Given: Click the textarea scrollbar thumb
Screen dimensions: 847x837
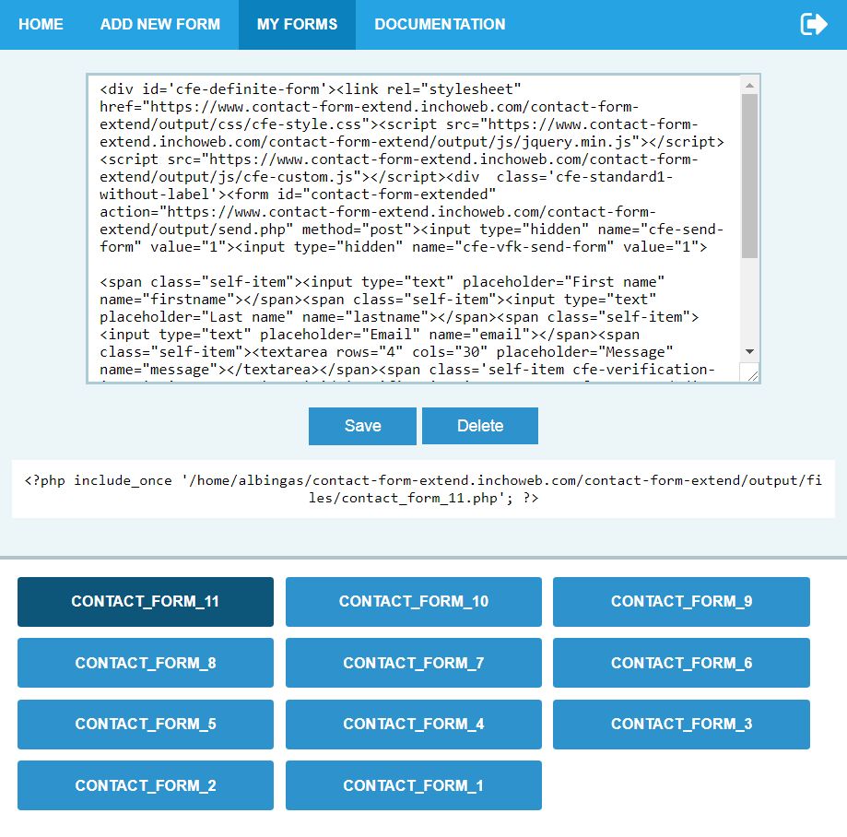Looking at the screenshot, I should tap(749, 176).
